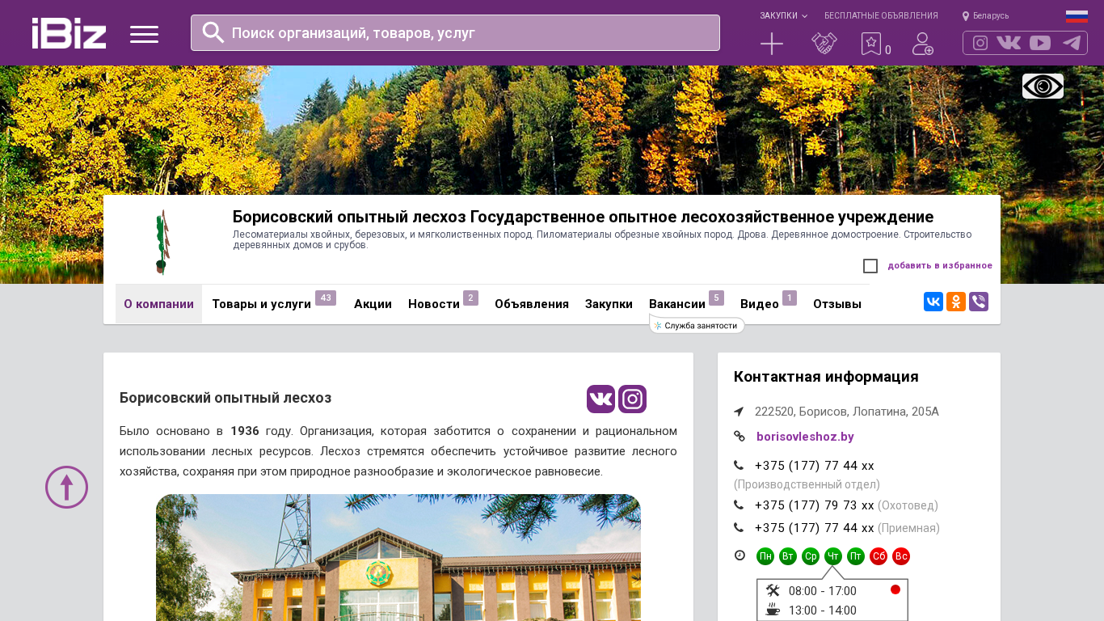Screen dimensions: 1104x621
Task: Click добавить в избранное link
Action: tap(940, 265)
